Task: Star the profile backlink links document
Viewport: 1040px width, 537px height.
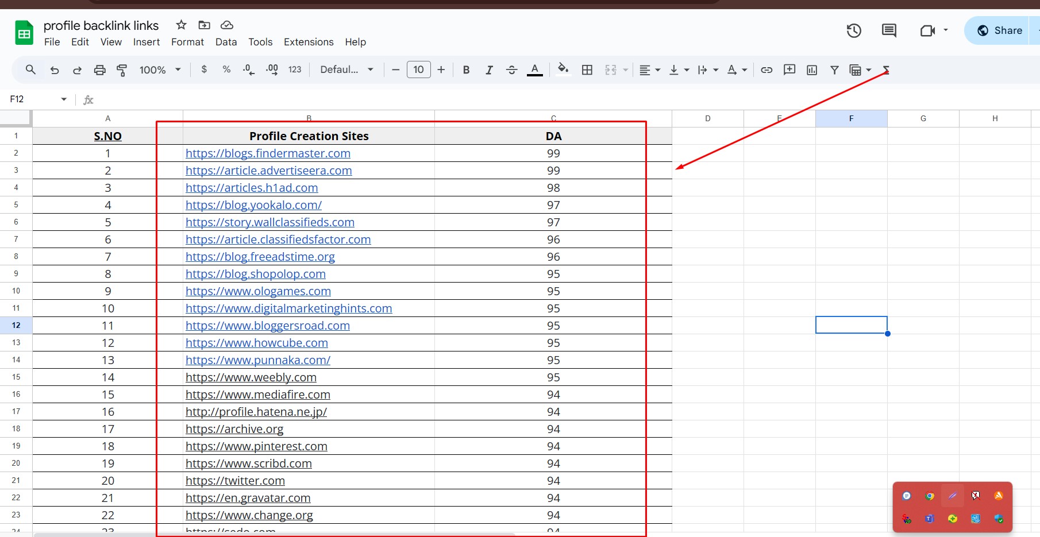Action: (181, 25)
